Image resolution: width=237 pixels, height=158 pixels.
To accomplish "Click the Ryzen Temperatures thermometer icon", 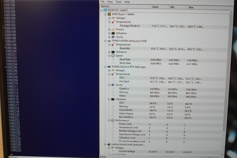I will (x=113, y=22).
